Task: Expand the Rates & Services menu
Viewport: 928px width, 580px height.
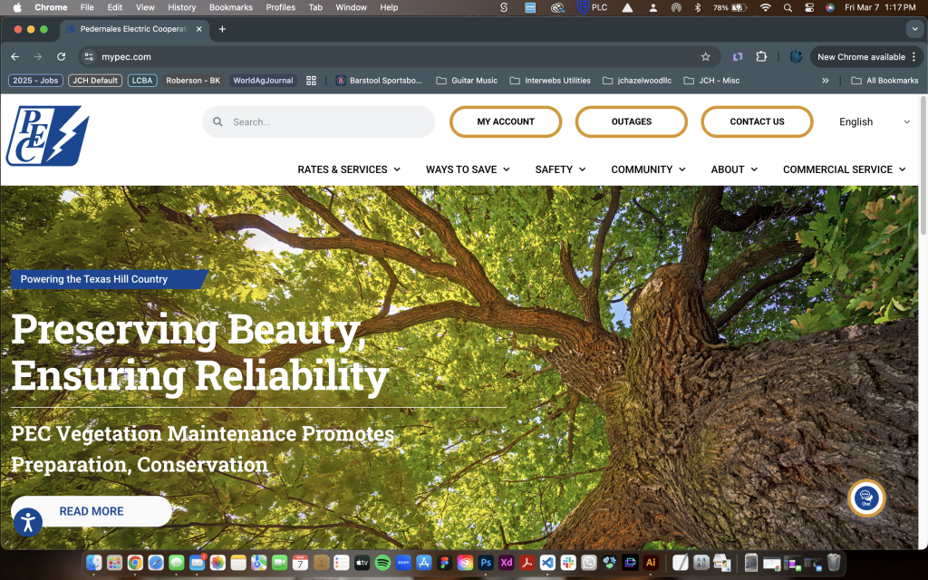Action: [x=349, y=169]
